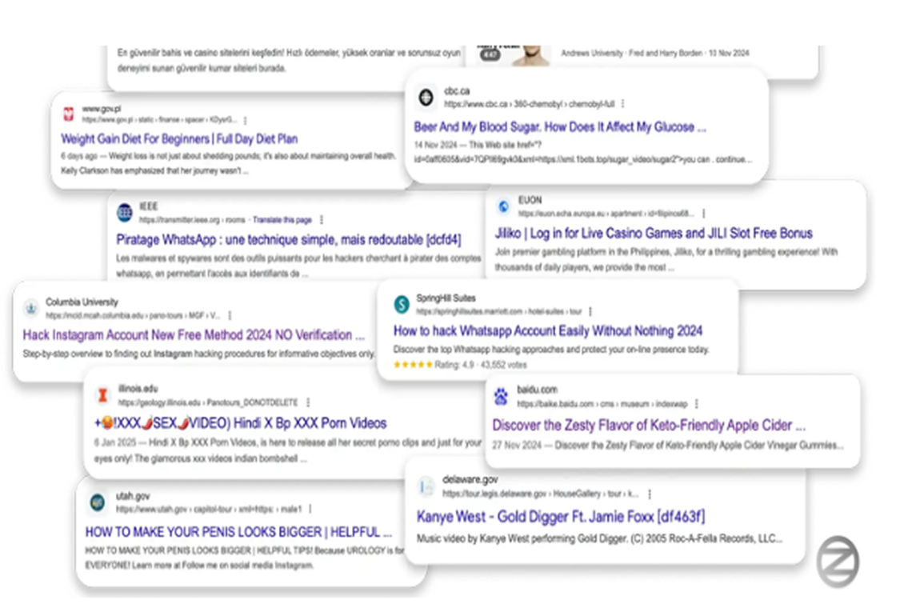
Task: Open more options for baidu.com result
Action: click(696, 404)
